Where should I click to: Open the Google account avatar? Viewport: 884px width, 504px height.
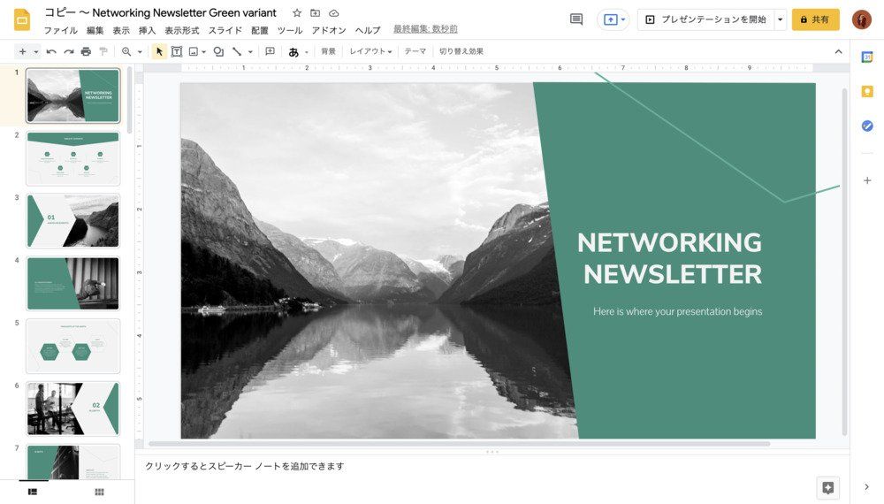[861, 19]
